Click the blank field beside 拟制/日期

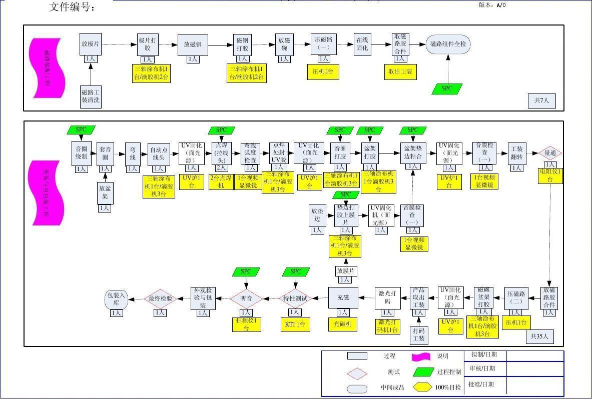click(x=535, y=355)
